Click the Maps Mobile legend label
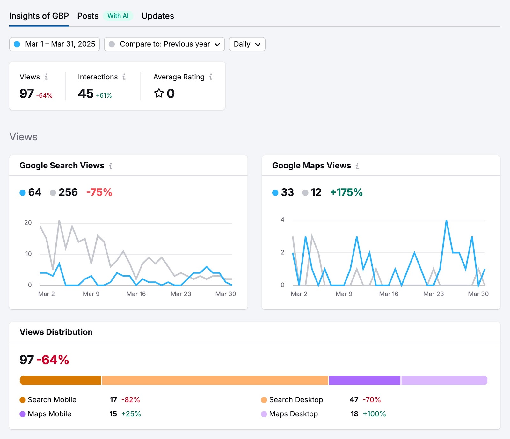The image size is (510, 439). 49,414
